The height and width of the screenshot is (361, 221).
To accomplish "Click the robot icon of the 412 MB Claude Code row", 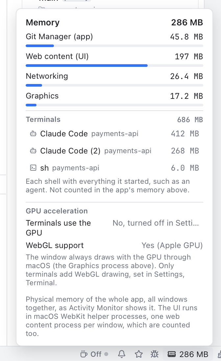I will pyautogui.click(x=33, y=133).
